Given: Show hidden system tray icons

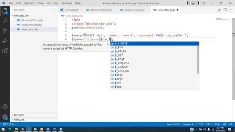Looking at the screenshot, I should 196,129.
